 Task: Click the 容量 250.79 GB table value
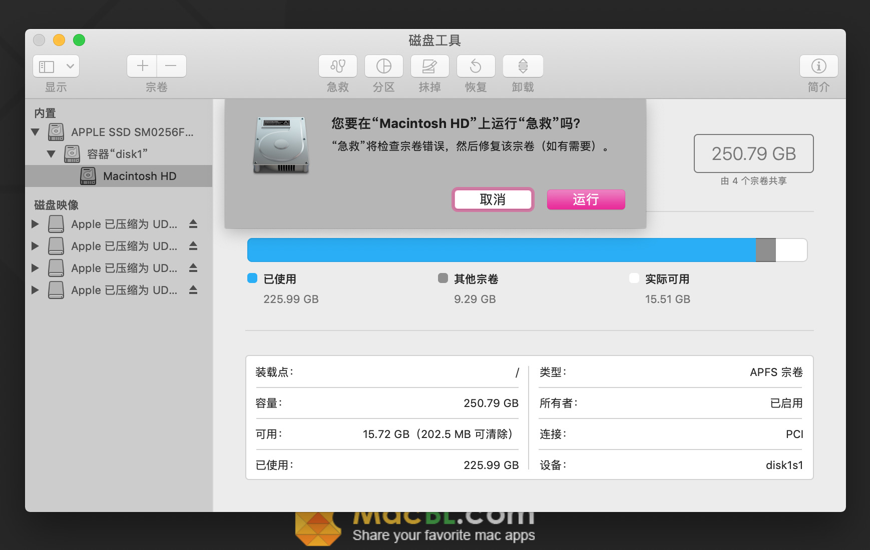coord(491,403)
